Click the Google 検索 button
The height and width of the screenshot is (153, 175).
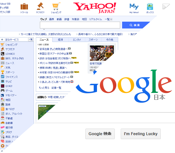pos(100,134)
